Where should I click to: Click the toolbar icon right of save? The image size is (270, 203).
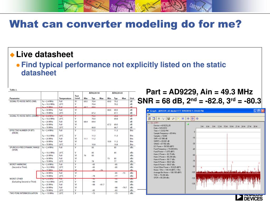click(173, 119)
